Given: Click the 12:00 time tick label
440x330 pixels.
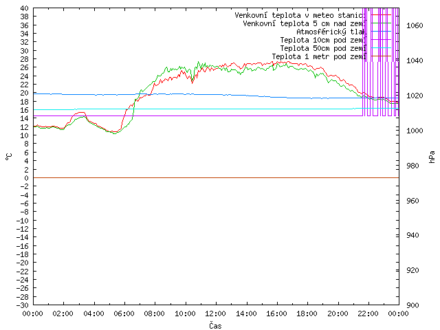Looking at the screenshot, I should click(215, 313).
